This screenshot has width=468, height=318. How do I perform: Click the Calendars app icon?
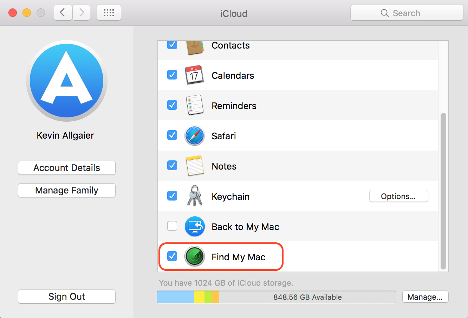194,75
